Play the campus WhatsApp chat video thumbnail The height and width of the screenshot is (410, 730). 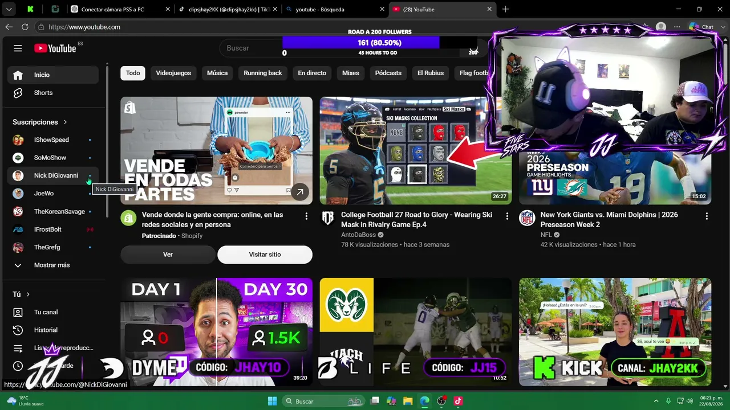[615, 332]
